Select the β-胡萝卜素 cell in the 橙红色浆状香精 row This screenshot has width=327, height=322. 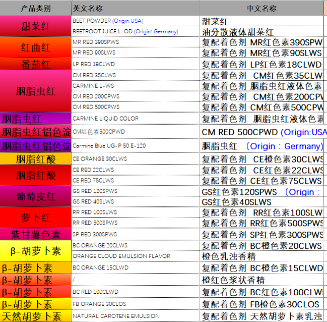(x=35, y=280)
